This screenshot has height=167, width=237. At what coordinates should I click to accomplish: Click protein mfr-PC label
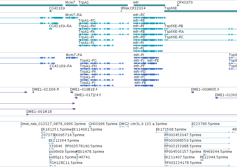140,77
